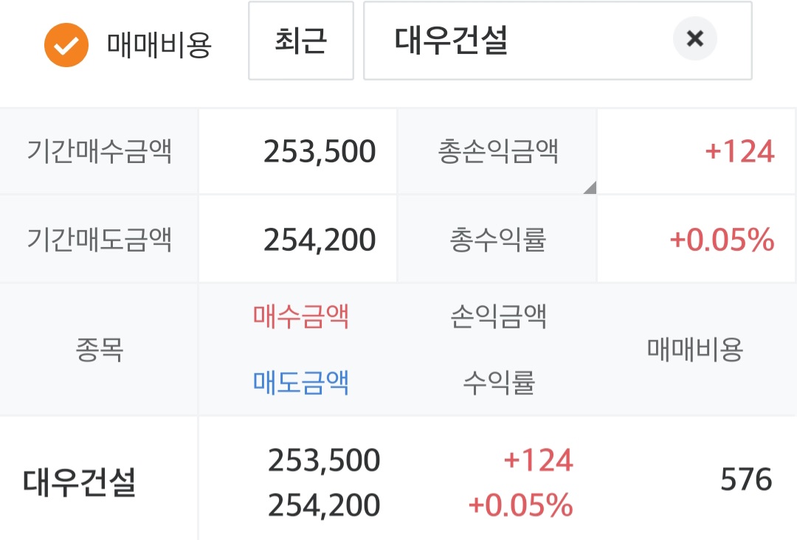Click the 576 trading cost in row
The width and height of the screenshot is (797, 540).
tap(746, 480)
